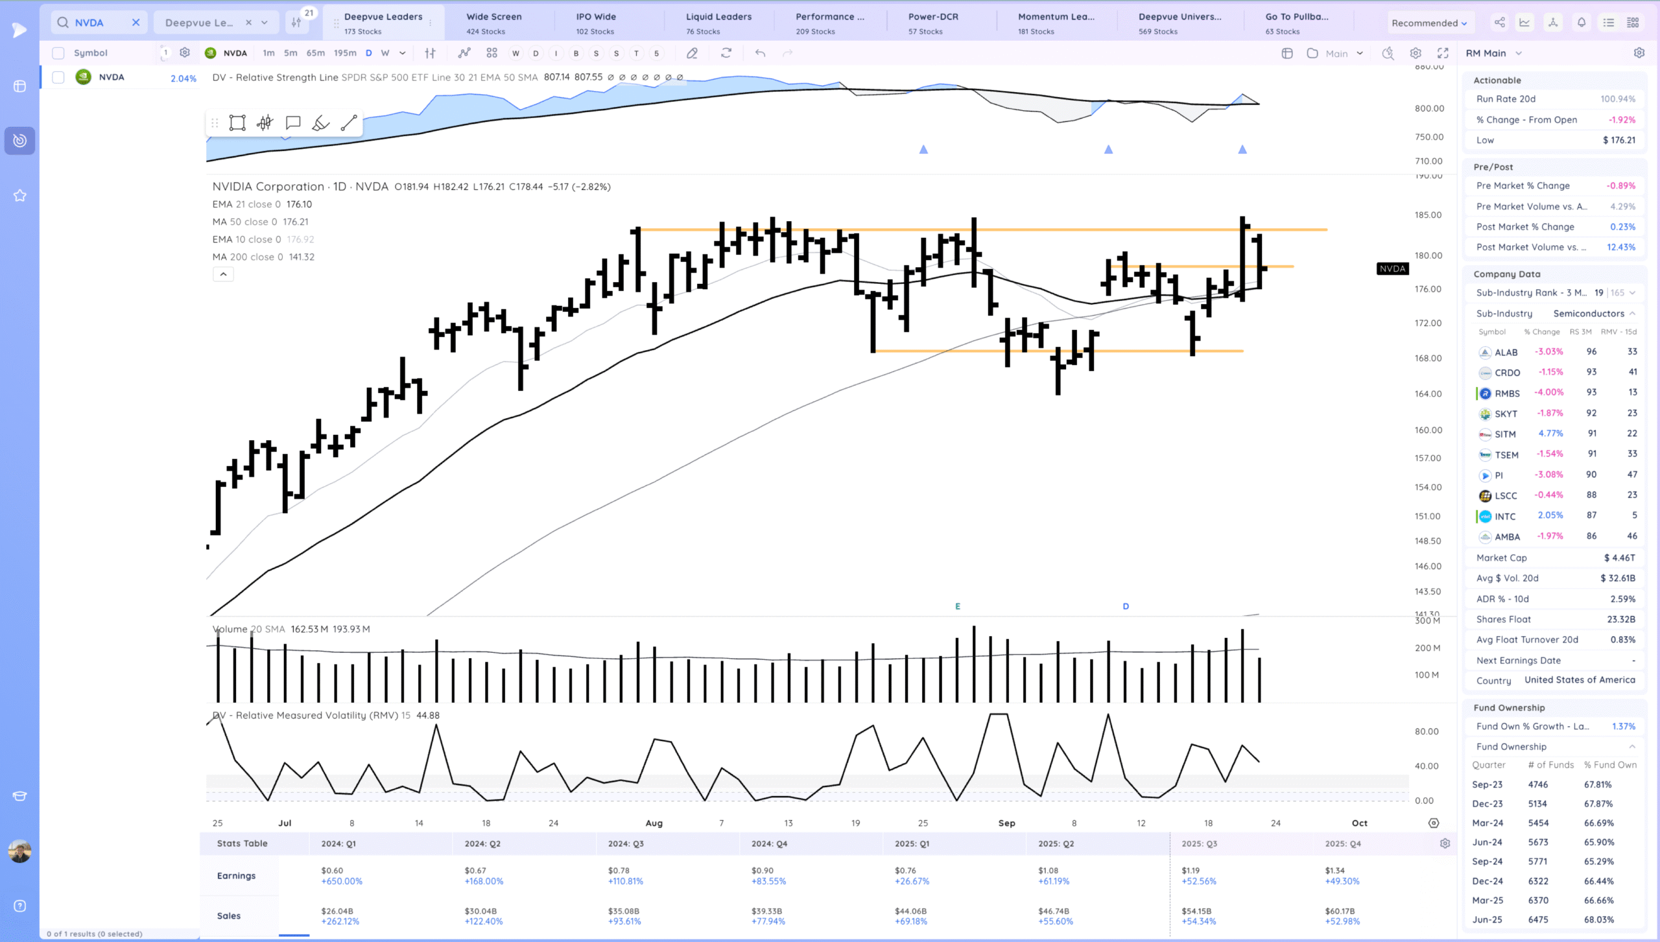Click the highlighter brush tool
The height and width of the screenshot is (942, 1660).
(x=321, y=123)
